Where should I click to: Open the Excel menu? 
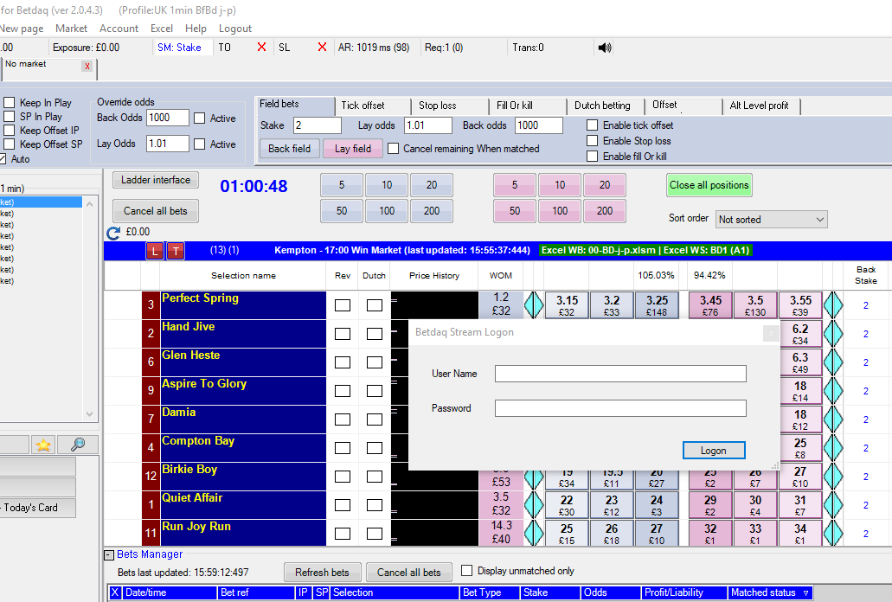tap(162, 29)
